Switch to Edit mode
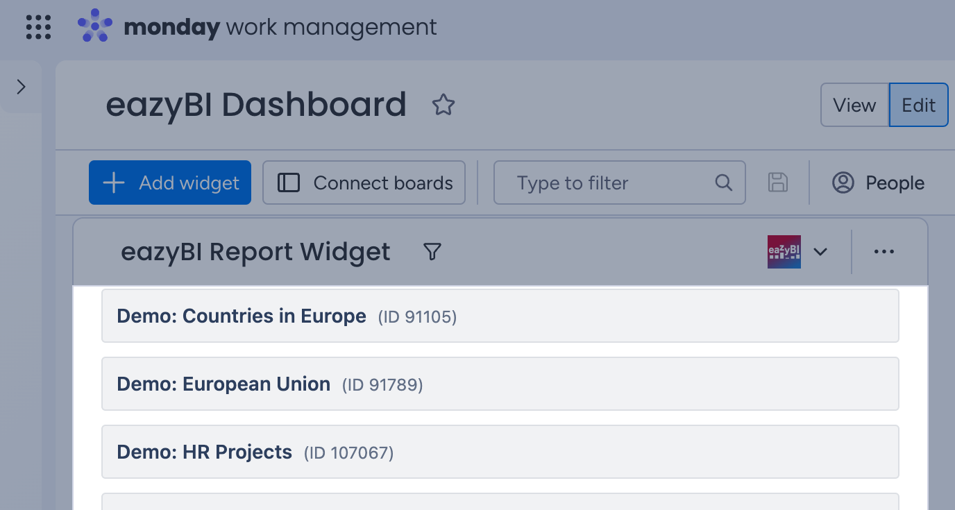 [x=919, y=105]
